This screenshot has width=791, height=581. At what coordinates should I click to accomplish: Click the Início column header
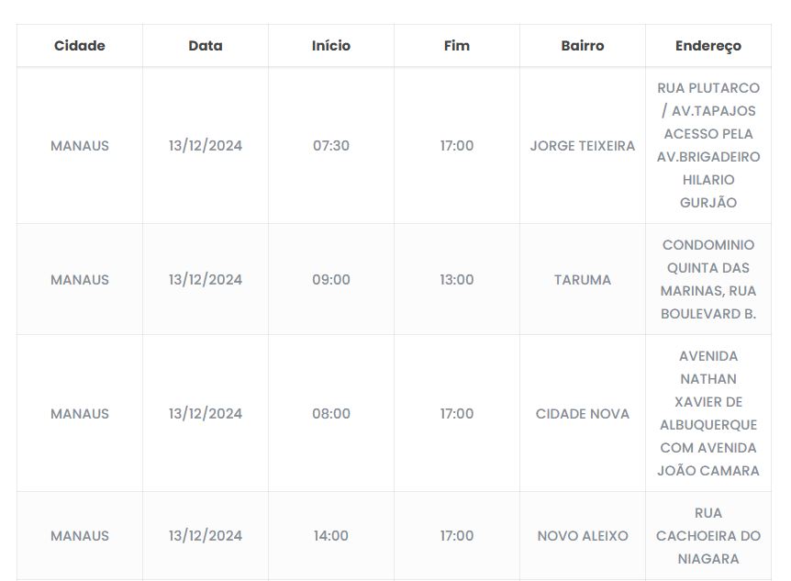point(331,46)
